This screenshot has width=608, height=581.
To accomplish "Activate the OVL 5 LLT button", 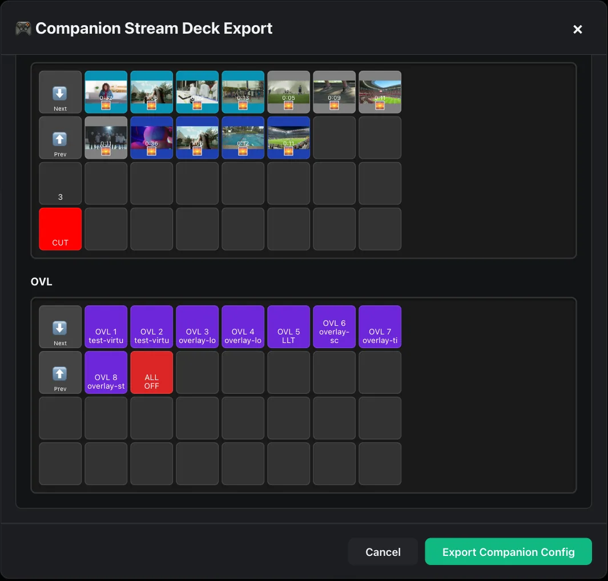I will tap(288, 326).
